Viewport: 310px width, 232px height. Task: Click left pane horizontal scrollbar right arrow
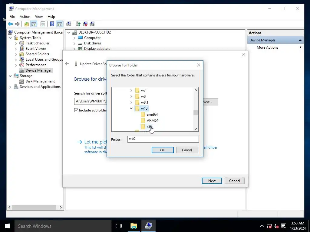[61, 207]
